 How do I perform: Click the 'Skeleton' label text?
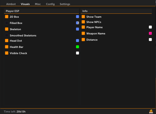click(x=15, y=29)
